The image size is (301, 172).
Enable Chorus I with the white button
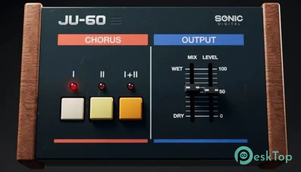tap(72, 109)
